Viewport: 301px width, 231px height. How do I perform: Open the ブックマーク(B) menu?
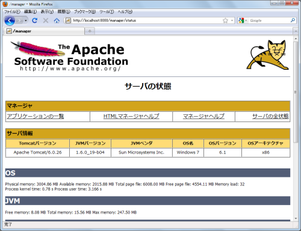pos(85,11)
